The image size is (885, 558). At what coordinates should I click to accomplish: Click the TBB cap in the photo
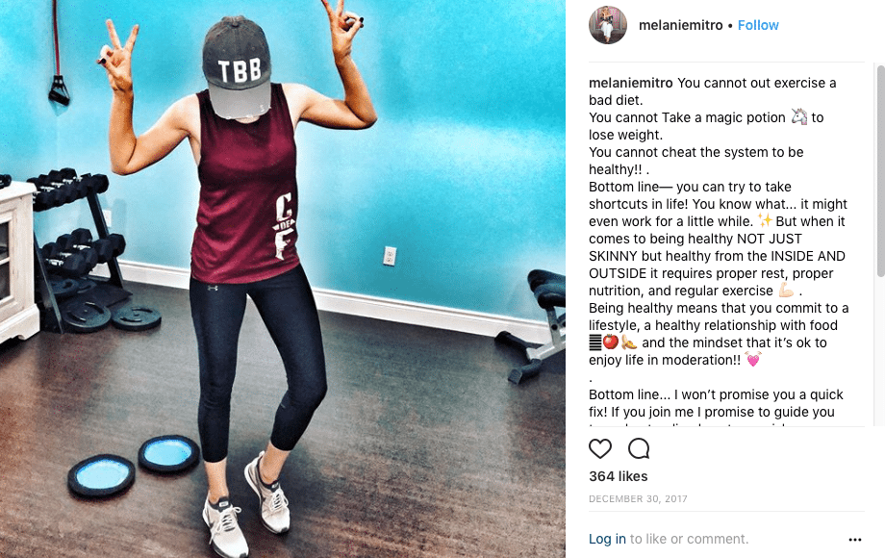click(237, 67)
